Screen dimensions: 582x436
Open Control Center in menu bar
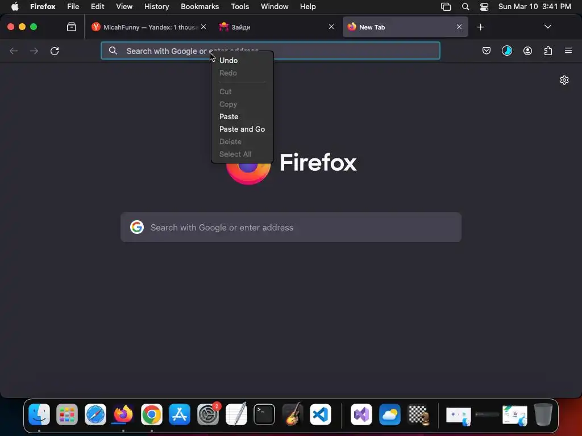484,7
